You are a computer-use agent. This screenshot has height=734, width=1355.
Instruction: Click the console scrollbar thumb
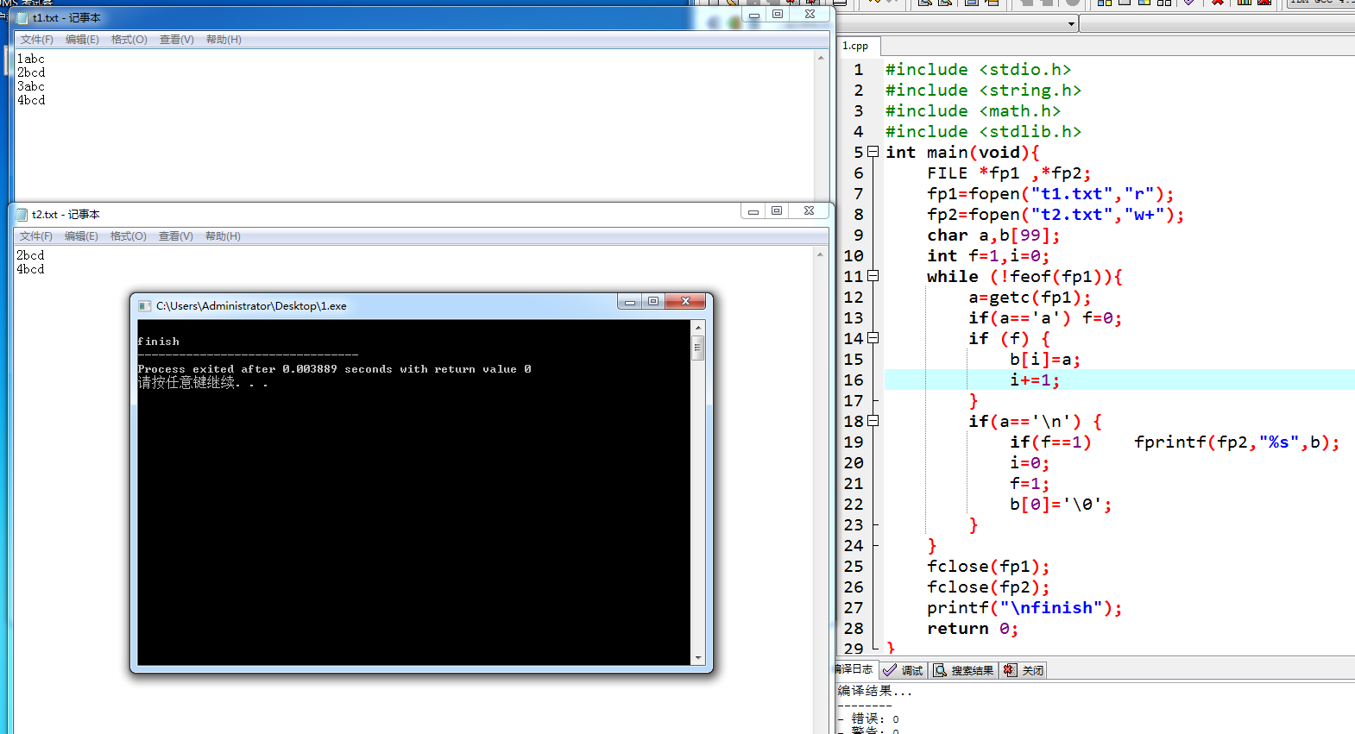point(698,348)
